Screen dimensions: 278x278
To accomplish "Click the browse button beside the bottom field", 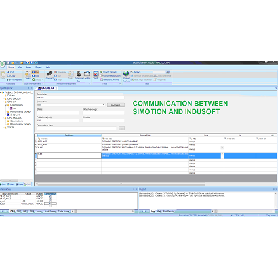I will (121, 128).
